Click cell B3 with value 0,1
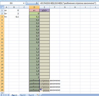This screenshot has width=99, height=96. click(x=14, y=17)
